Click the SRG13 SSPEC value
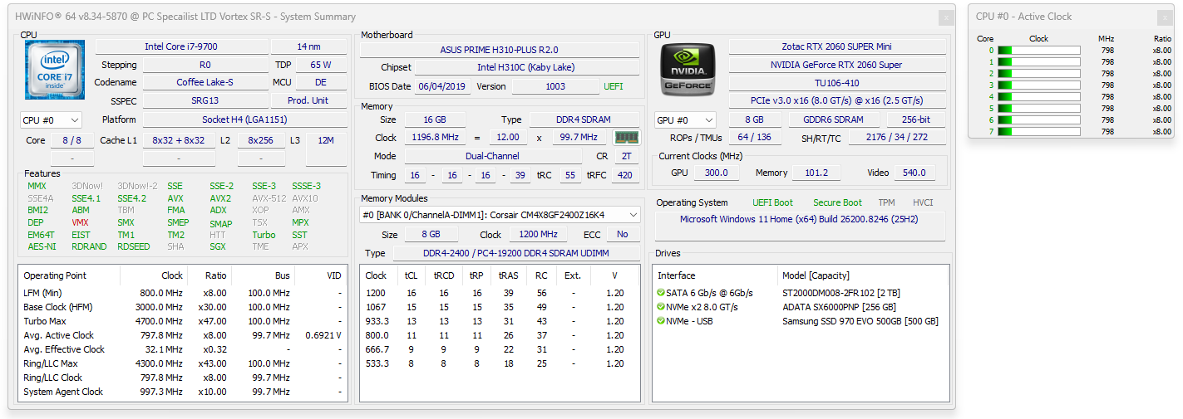The image size is (1183, 419). (205, 100)
